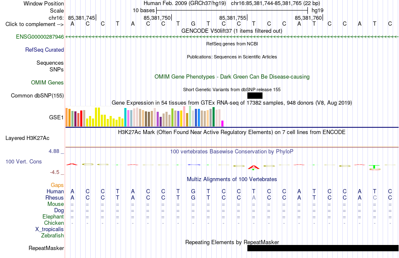Click the red bar in the GSE1 expression graph
399x258 pixels.
[x=81, y=118]
